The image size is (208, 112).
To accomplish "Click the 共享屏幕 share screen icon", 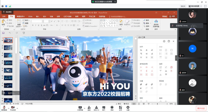I will click(x=80, y=108).
